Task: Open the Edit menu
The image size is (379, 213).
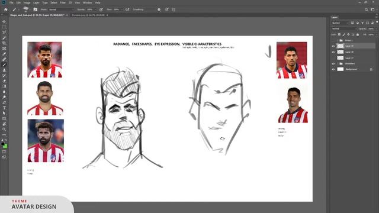Action: click(x=18, y=2)
